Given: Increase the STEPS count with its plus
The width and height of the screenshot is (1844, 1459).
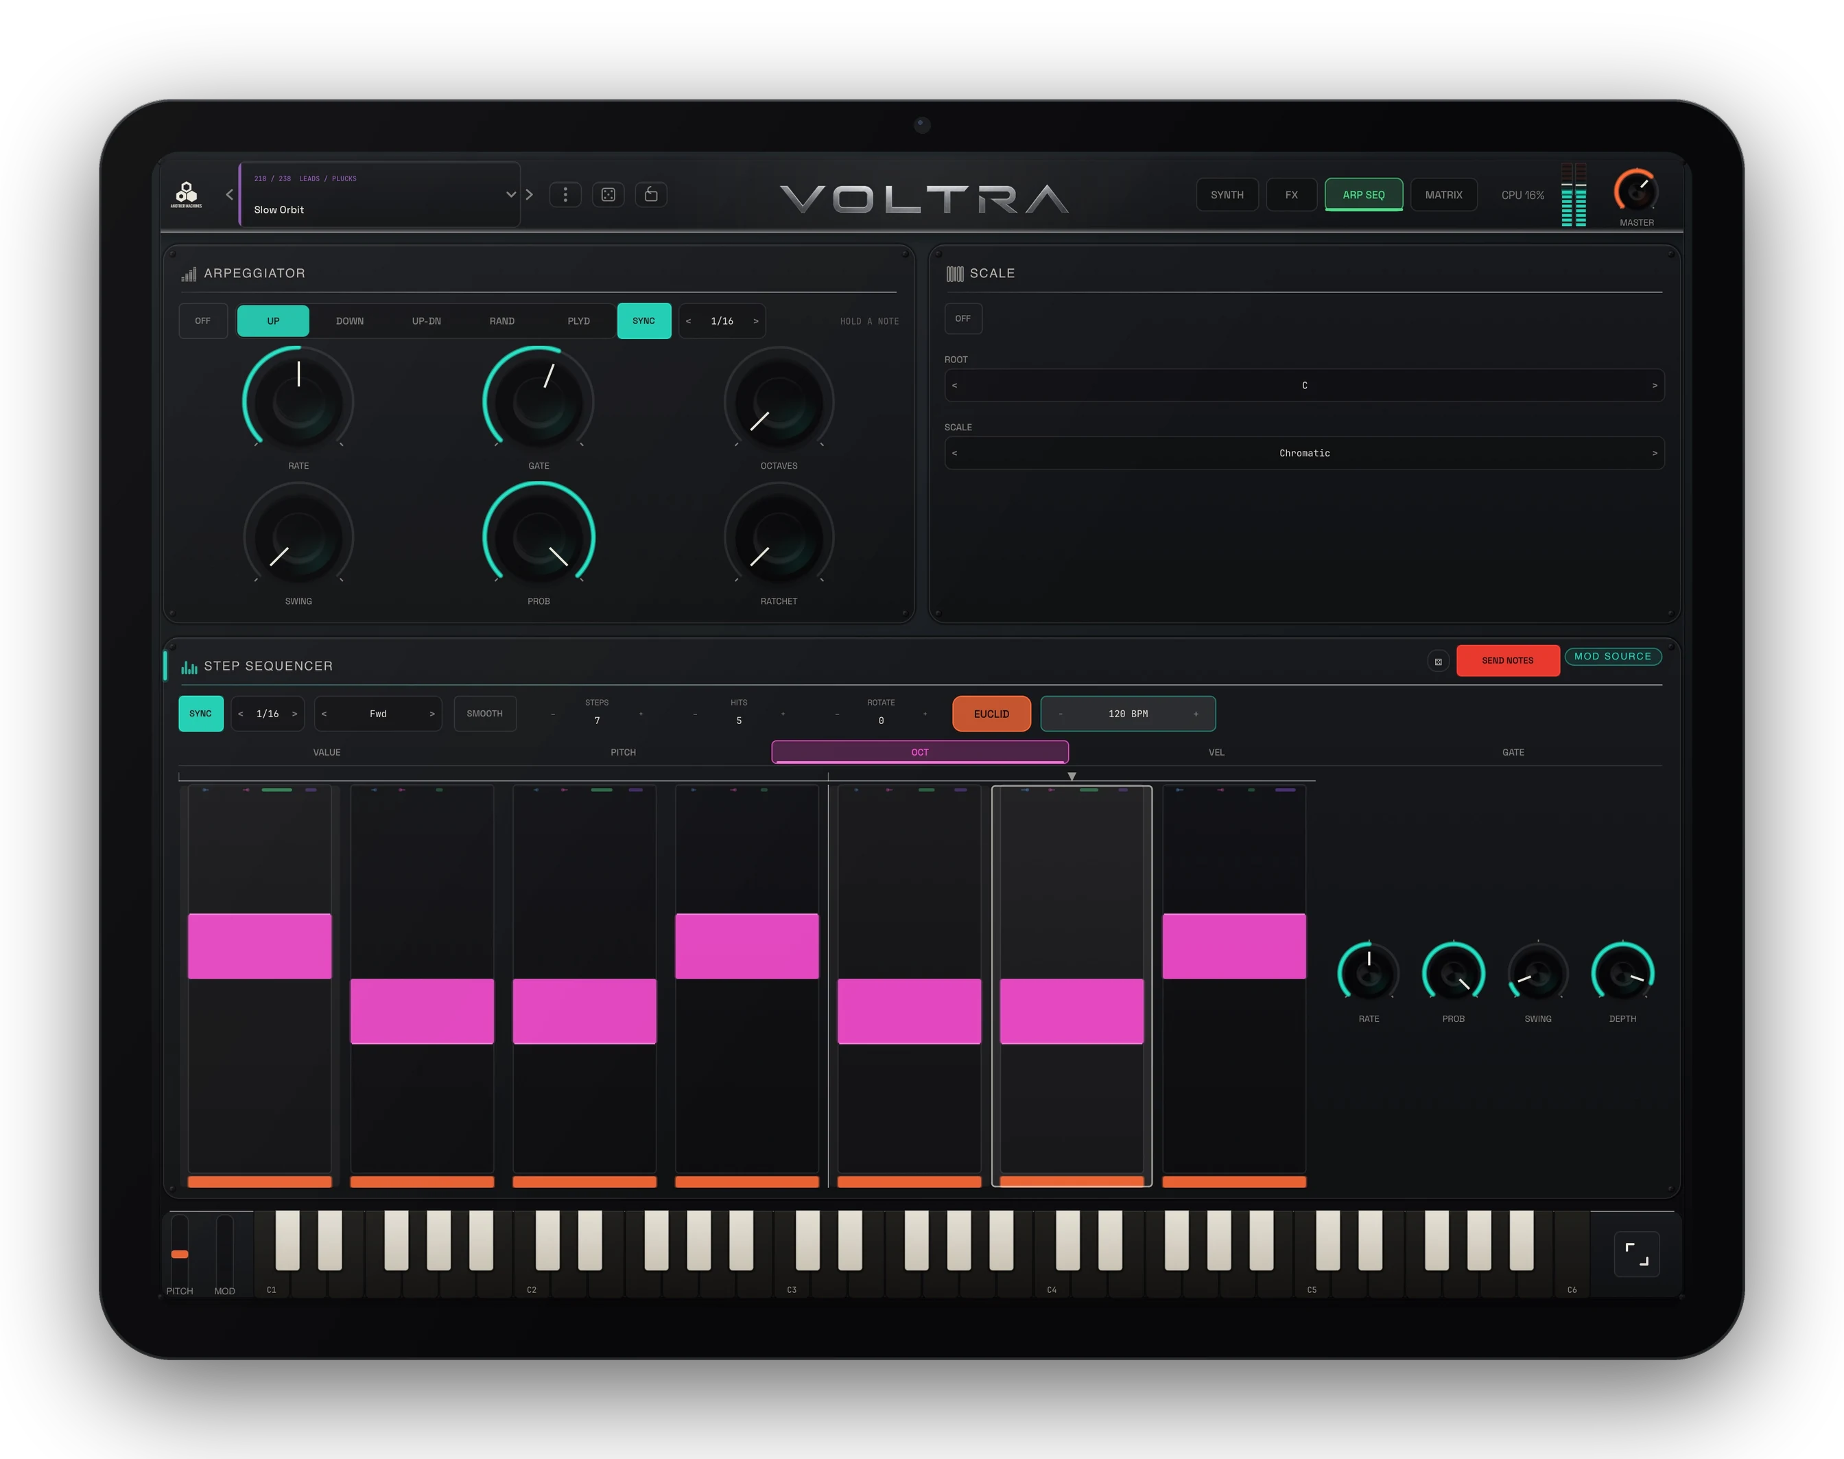Looking at the screenshot, I should coord(640,714).
